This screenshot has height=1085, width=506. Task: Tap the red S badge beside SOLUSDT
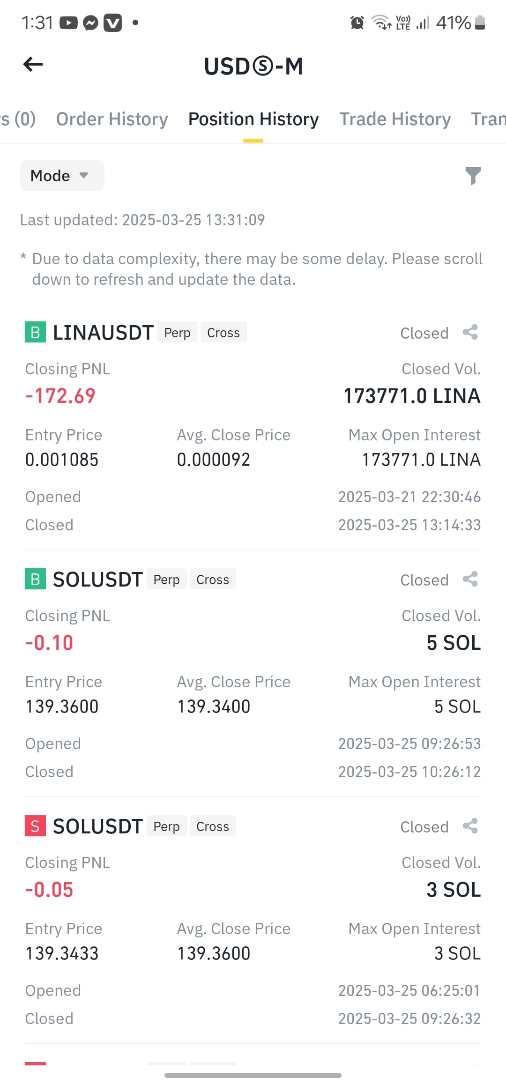coord(35,826)
